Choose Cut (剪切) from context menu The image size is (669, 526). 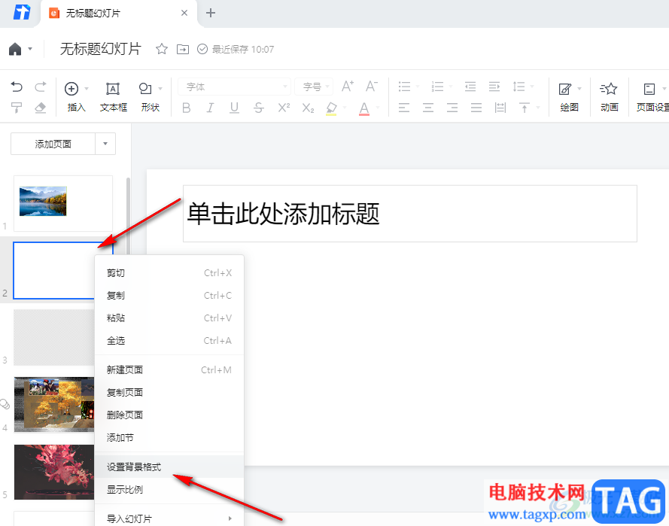tap(169, 272)
